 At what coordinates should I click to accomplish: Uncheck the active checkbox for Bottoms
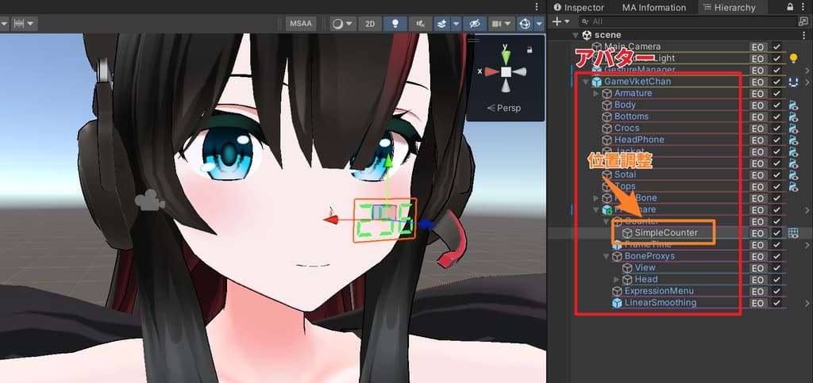[x=776, y=117]
